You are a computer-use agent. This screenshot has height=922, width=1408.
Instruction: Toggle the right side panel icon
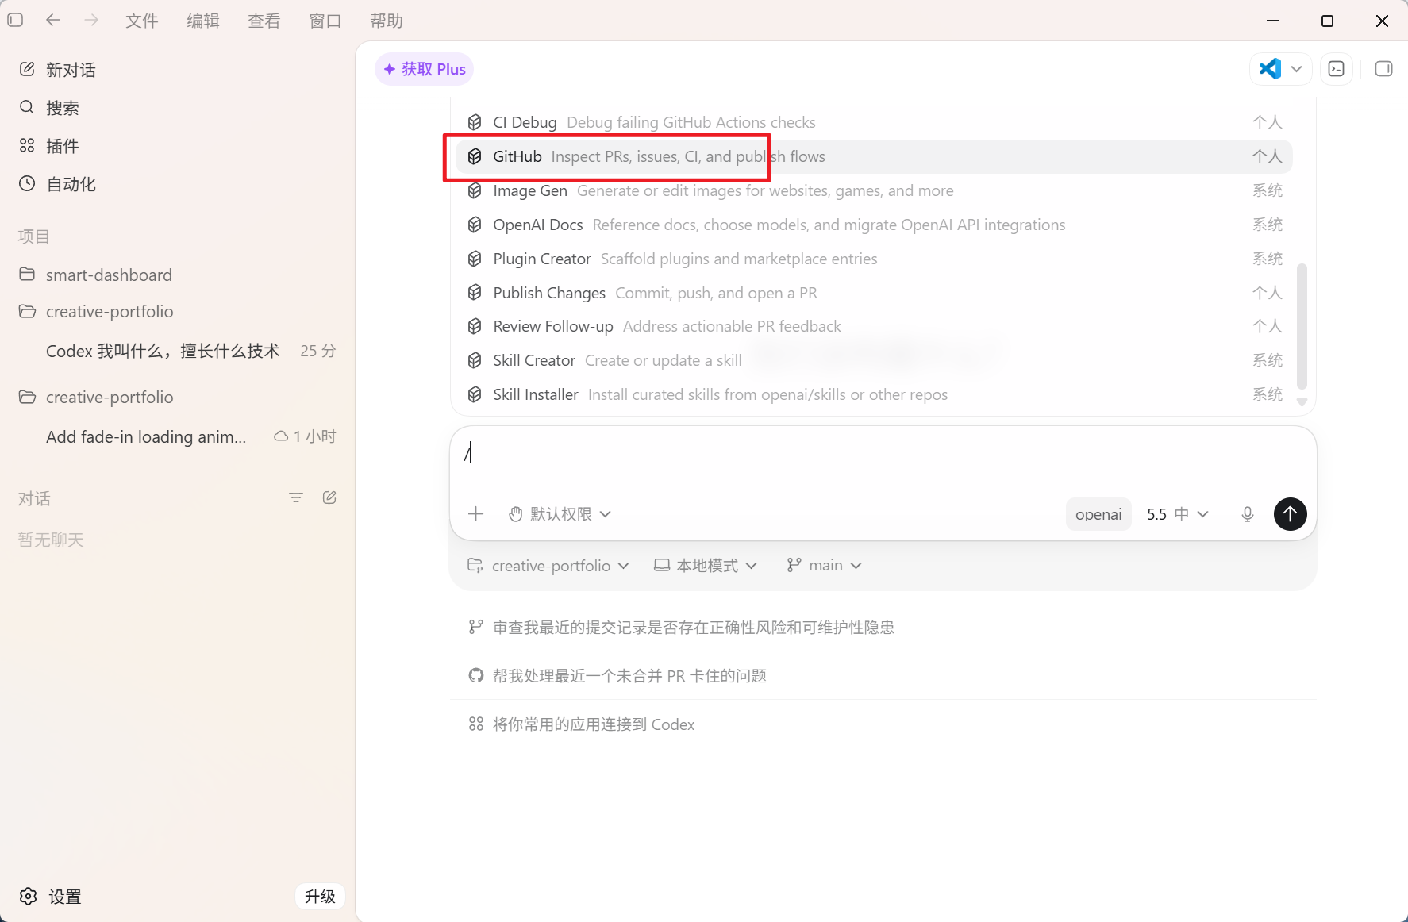[x=1383, y=69]
